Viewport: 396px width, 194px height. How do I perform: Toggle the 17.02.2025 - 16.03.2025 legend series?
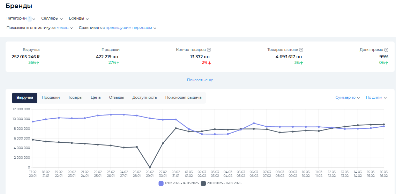pos(178,183)
